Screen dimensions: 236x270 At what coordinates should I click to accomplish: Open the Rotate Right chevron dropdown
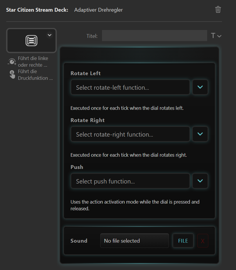click(200, 134)
